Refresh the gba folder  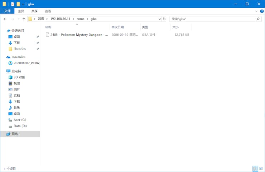coord(164,19)
